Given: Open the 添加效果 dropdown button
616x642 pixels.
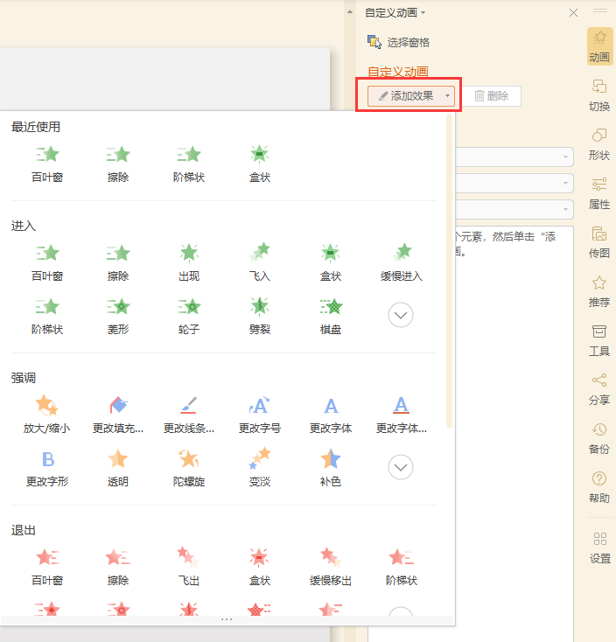Looking at the screenshot, I should 411,96.
